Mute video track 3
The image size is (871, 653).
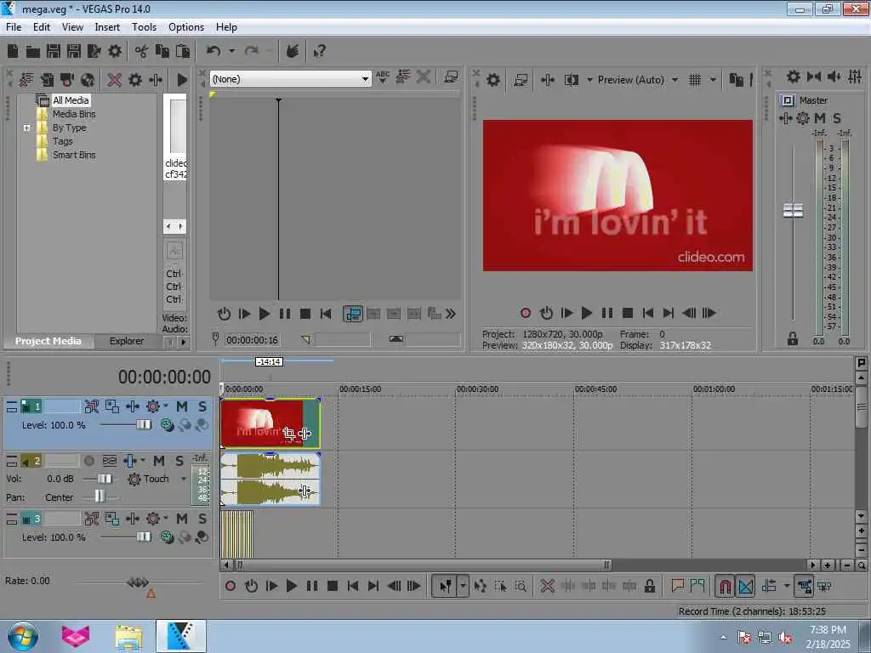182,519
